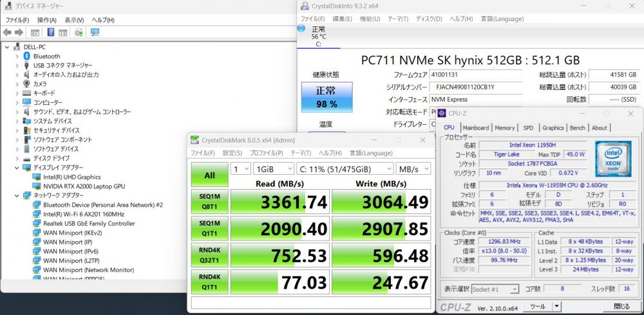This screenshot has height=315, width=644.
Task: Switch to the Bench tab in CPU-Z
Action: [578, 128]
